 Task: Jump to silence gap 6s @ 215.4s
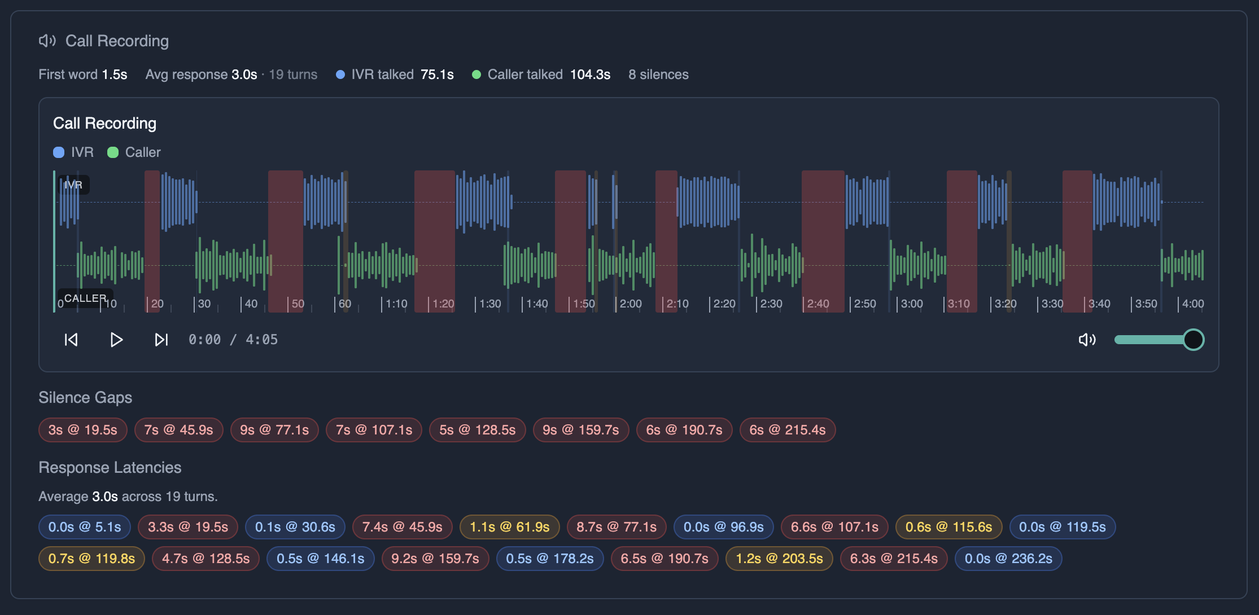click(788, 430)
